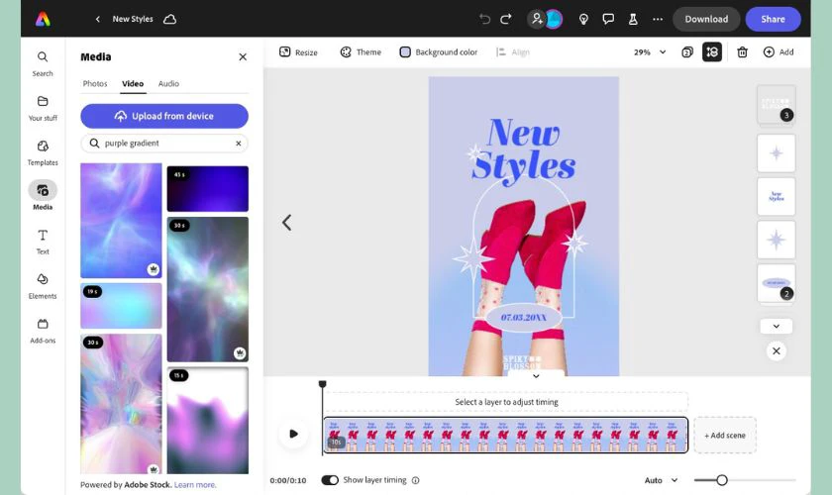Toggle the layers stack view button
This screenshot has width=832, height=495.
click(712, 52)
